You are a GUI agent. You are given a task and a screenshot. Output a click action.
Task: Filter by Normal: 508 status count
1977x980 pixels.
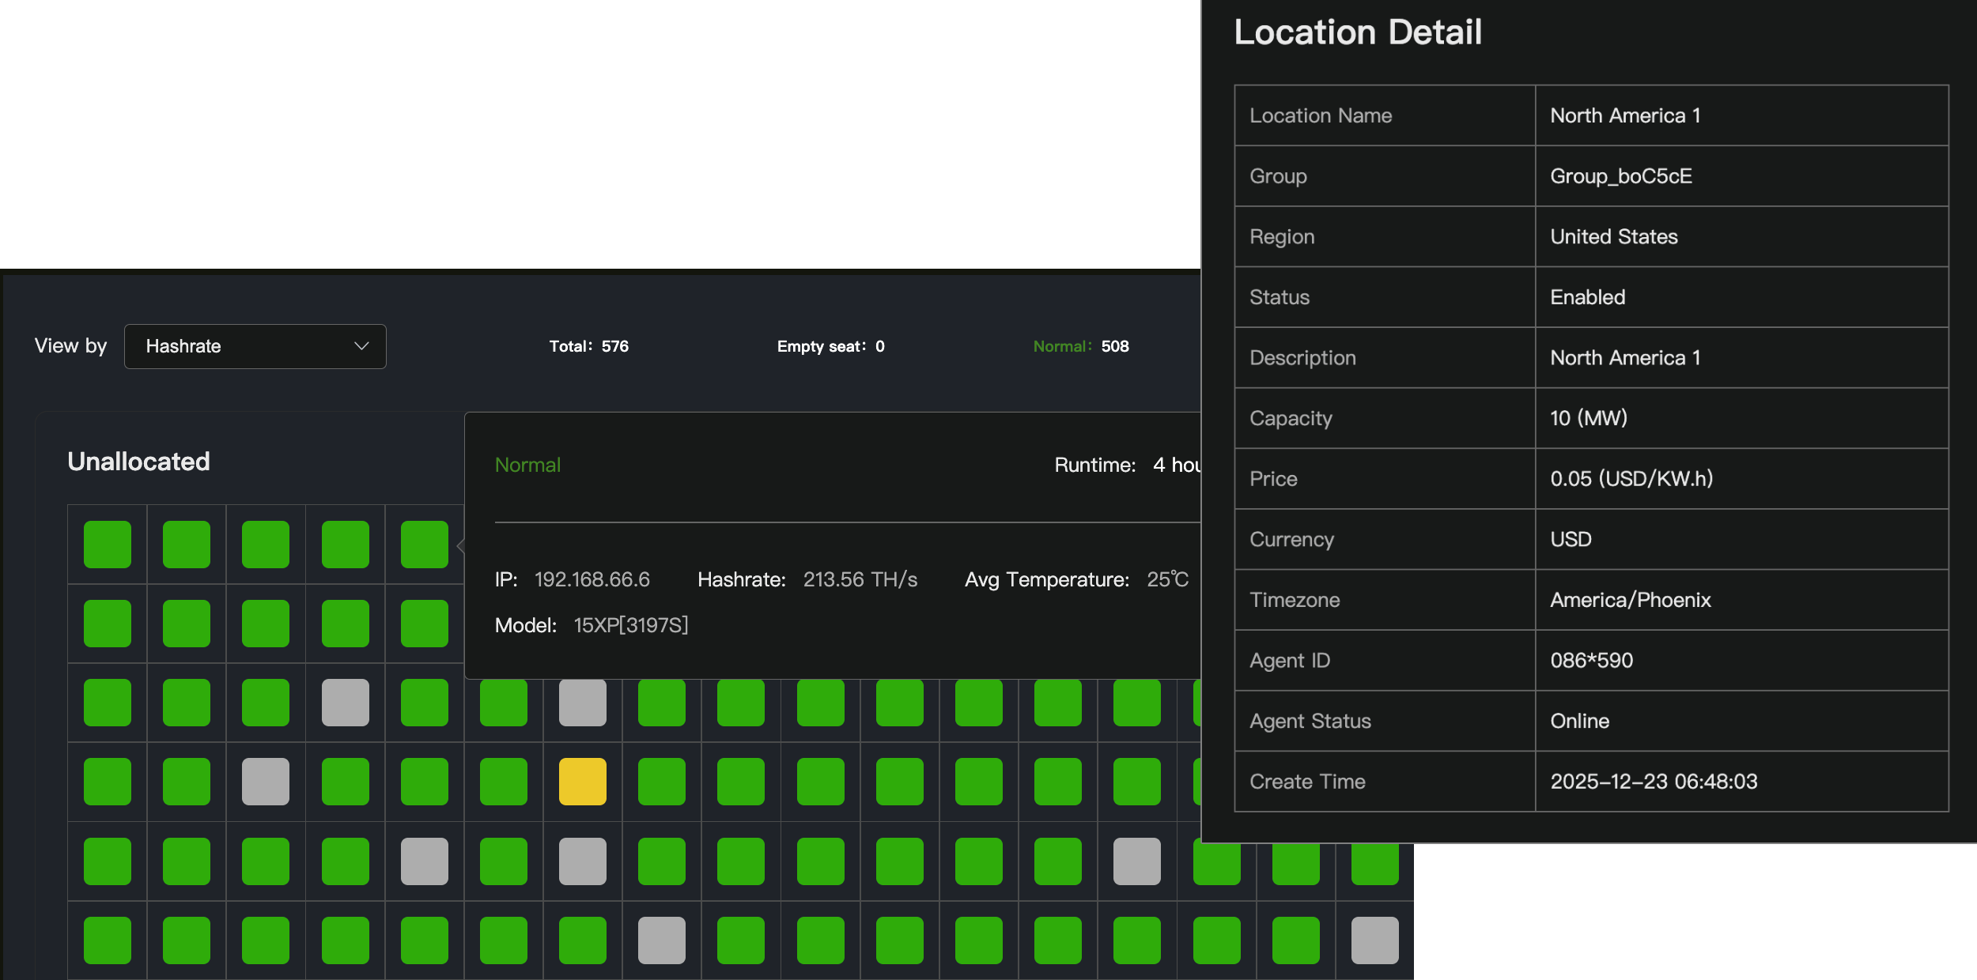[1080, 346]
